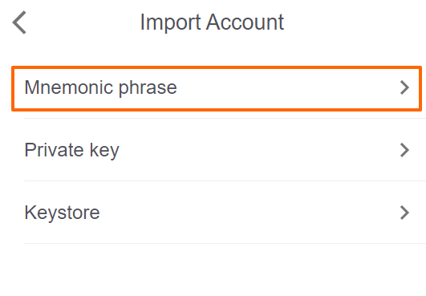The width and height of the screenshot is (426, 296).
Task: Expand Keystore using its right arrow
Action: click(404, 213)
